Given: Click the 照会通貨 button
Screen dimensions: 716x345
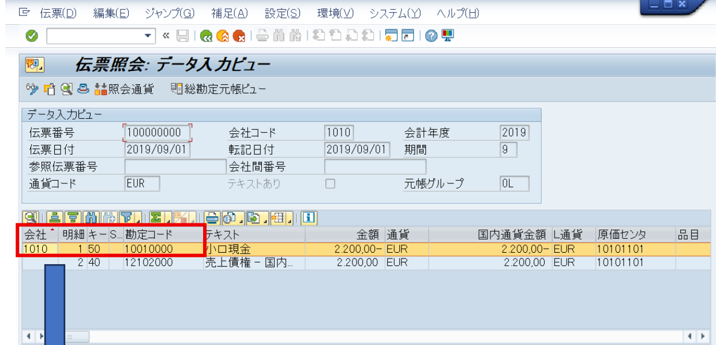Looking at the screenshot, I should click(125, 89).
